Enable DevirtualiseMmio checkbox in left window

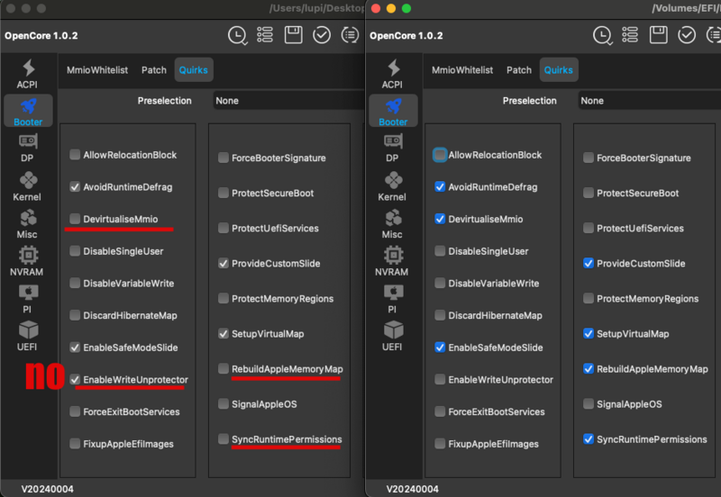pyautogui.click(x=75, y=219)
